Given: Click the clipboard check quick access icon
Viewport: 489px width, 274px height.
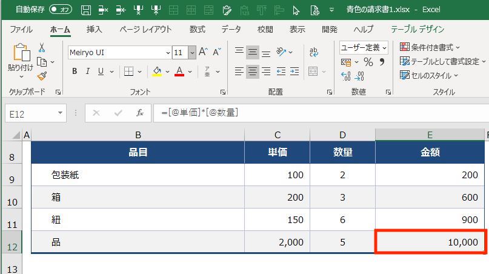Looking at the screenshot, I should pos(227,10).
